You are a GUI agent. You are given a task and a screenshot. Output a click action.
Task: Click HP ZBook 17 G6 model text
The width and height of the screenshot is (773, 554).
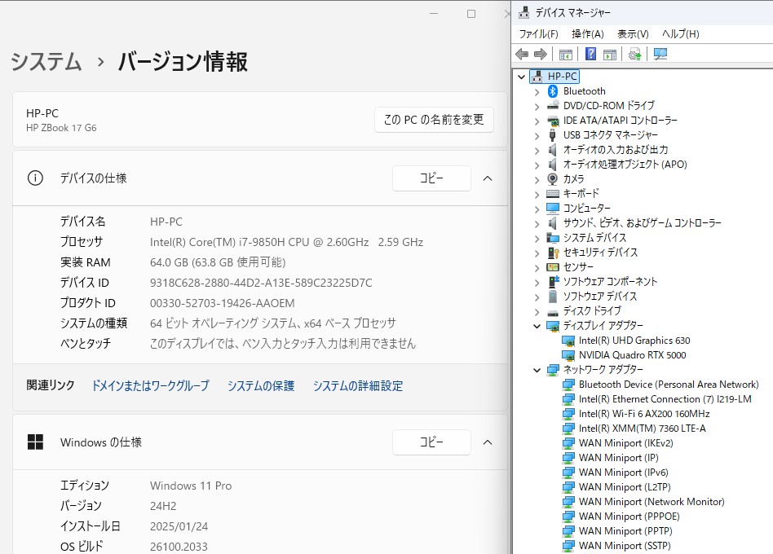pos(61,128)
